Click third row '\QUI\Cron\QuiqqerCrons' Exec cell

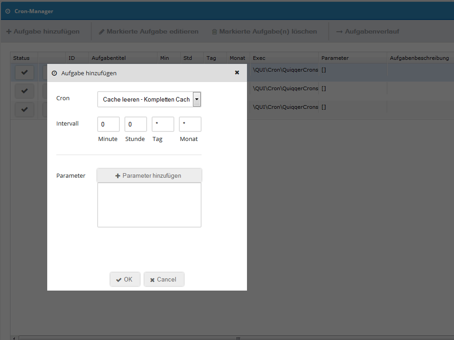(285, 107)
